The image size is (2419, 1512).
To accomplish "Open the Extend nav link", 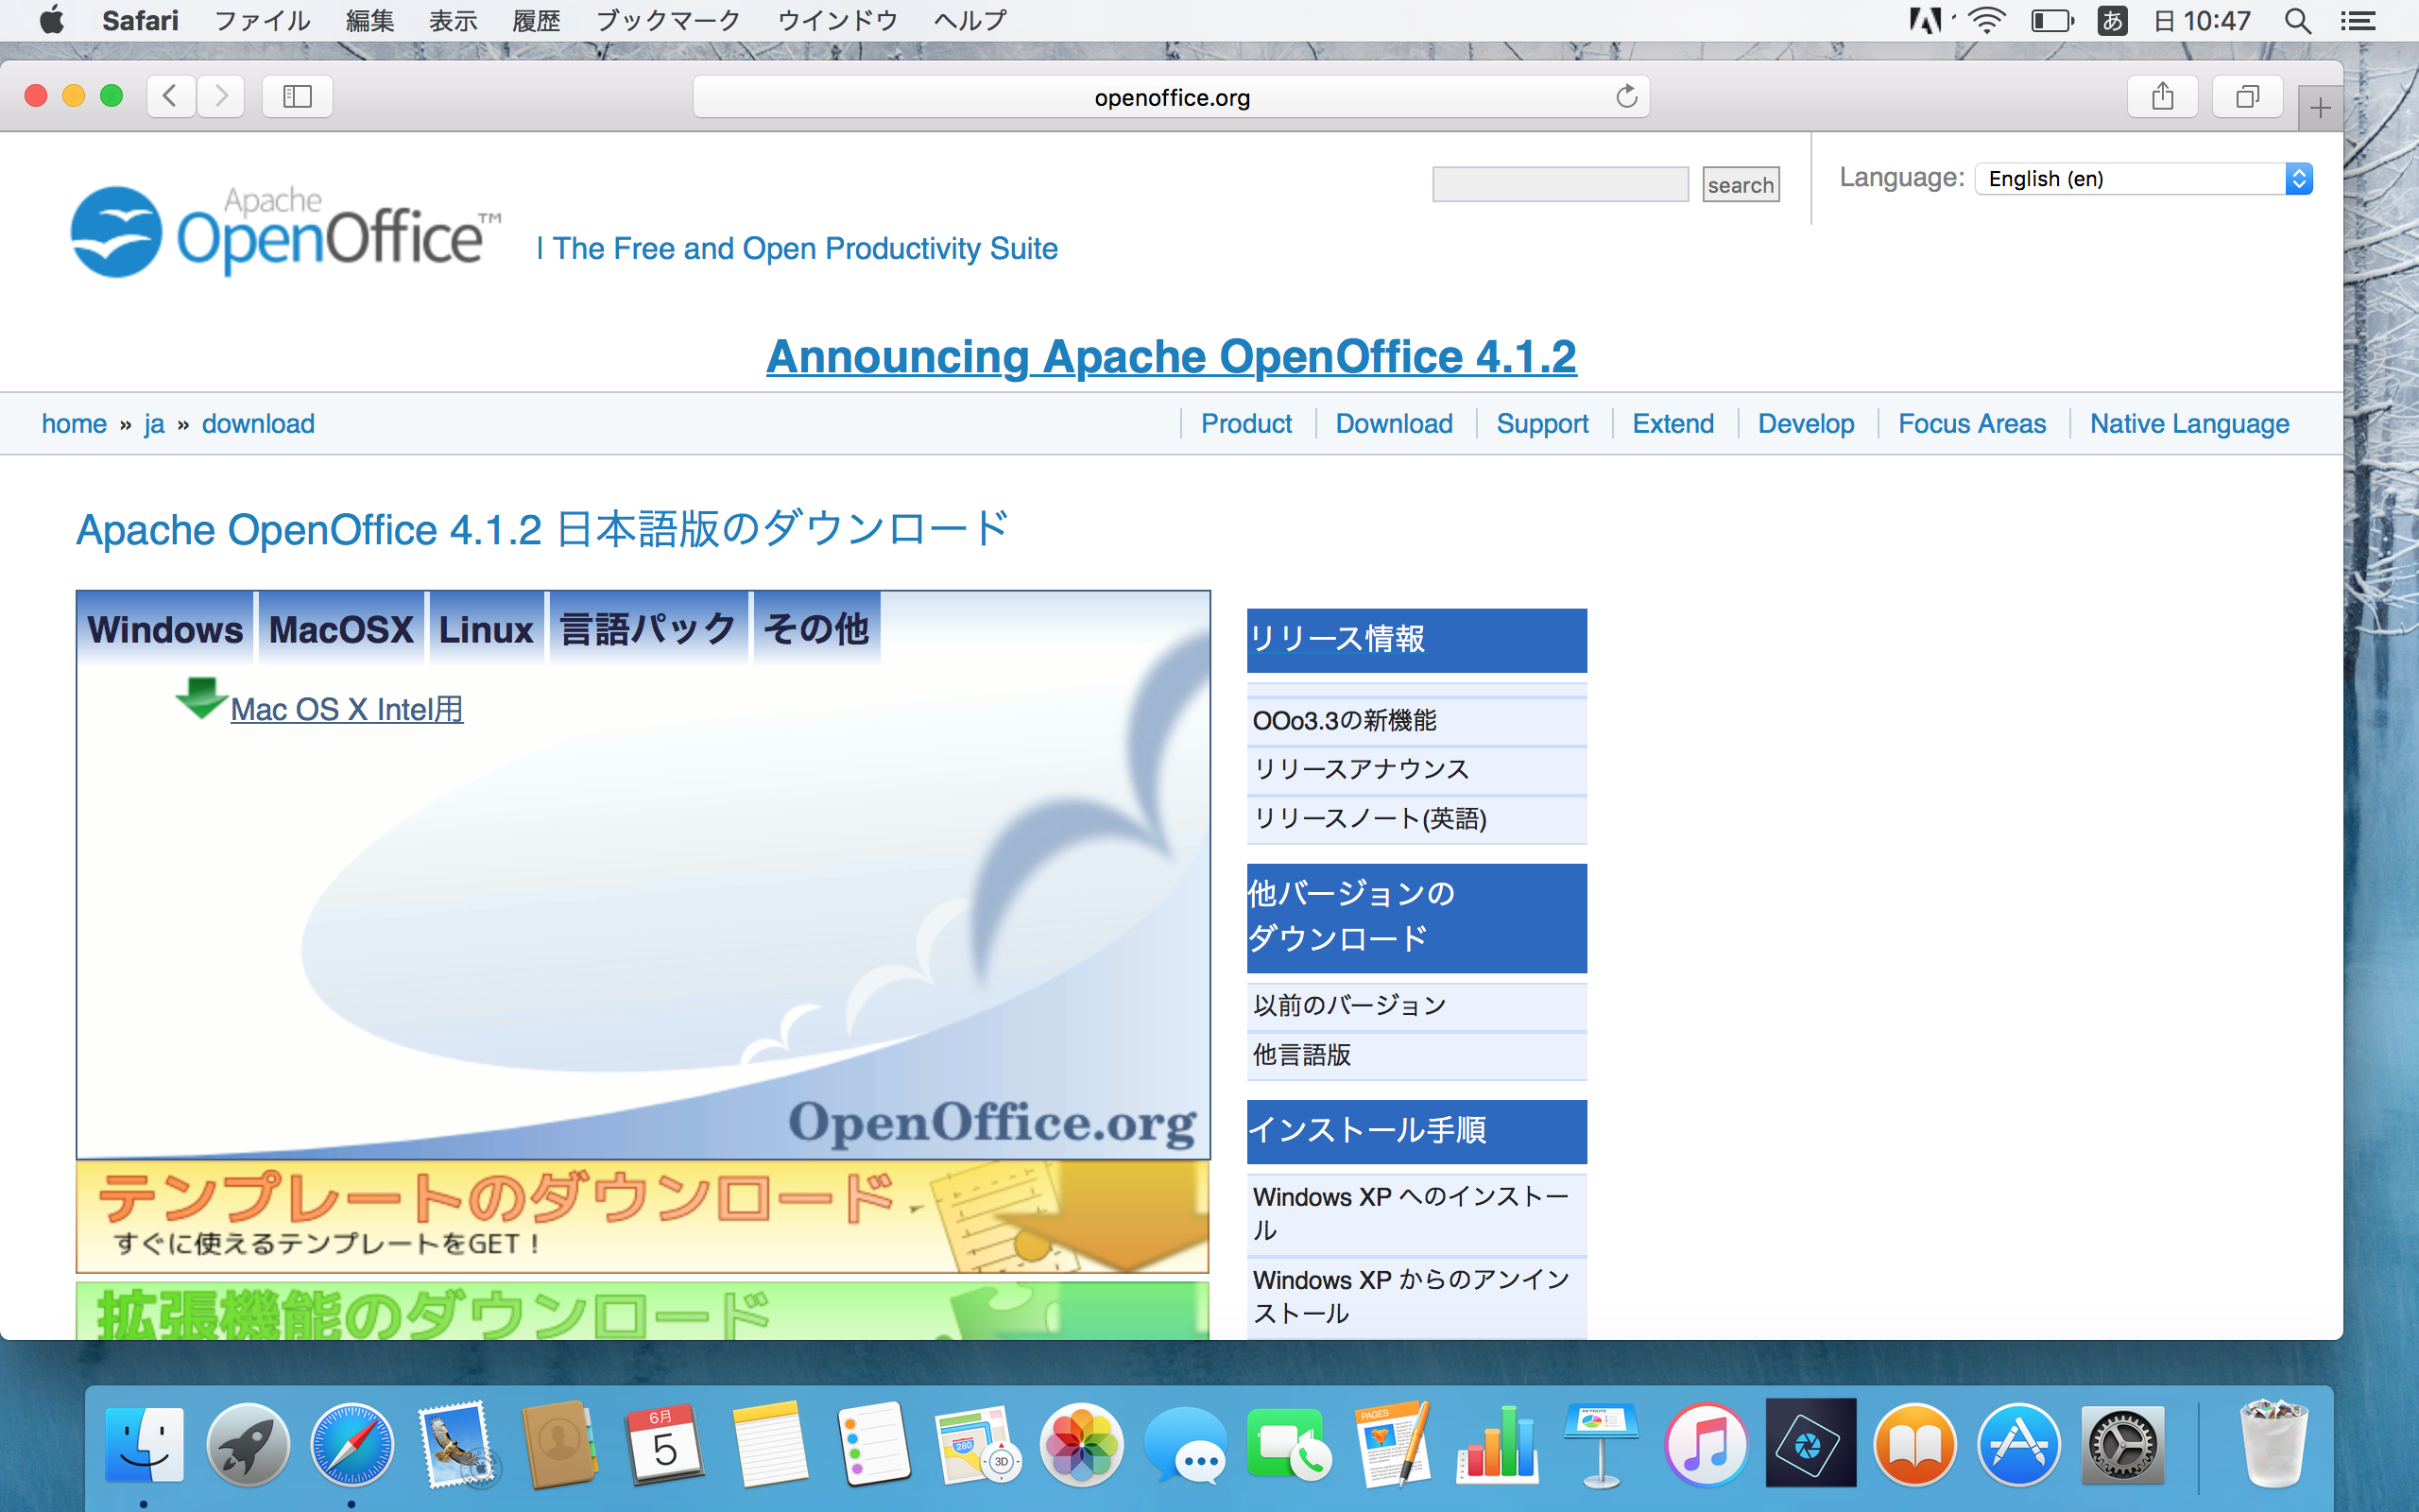I will point(1673,424).
